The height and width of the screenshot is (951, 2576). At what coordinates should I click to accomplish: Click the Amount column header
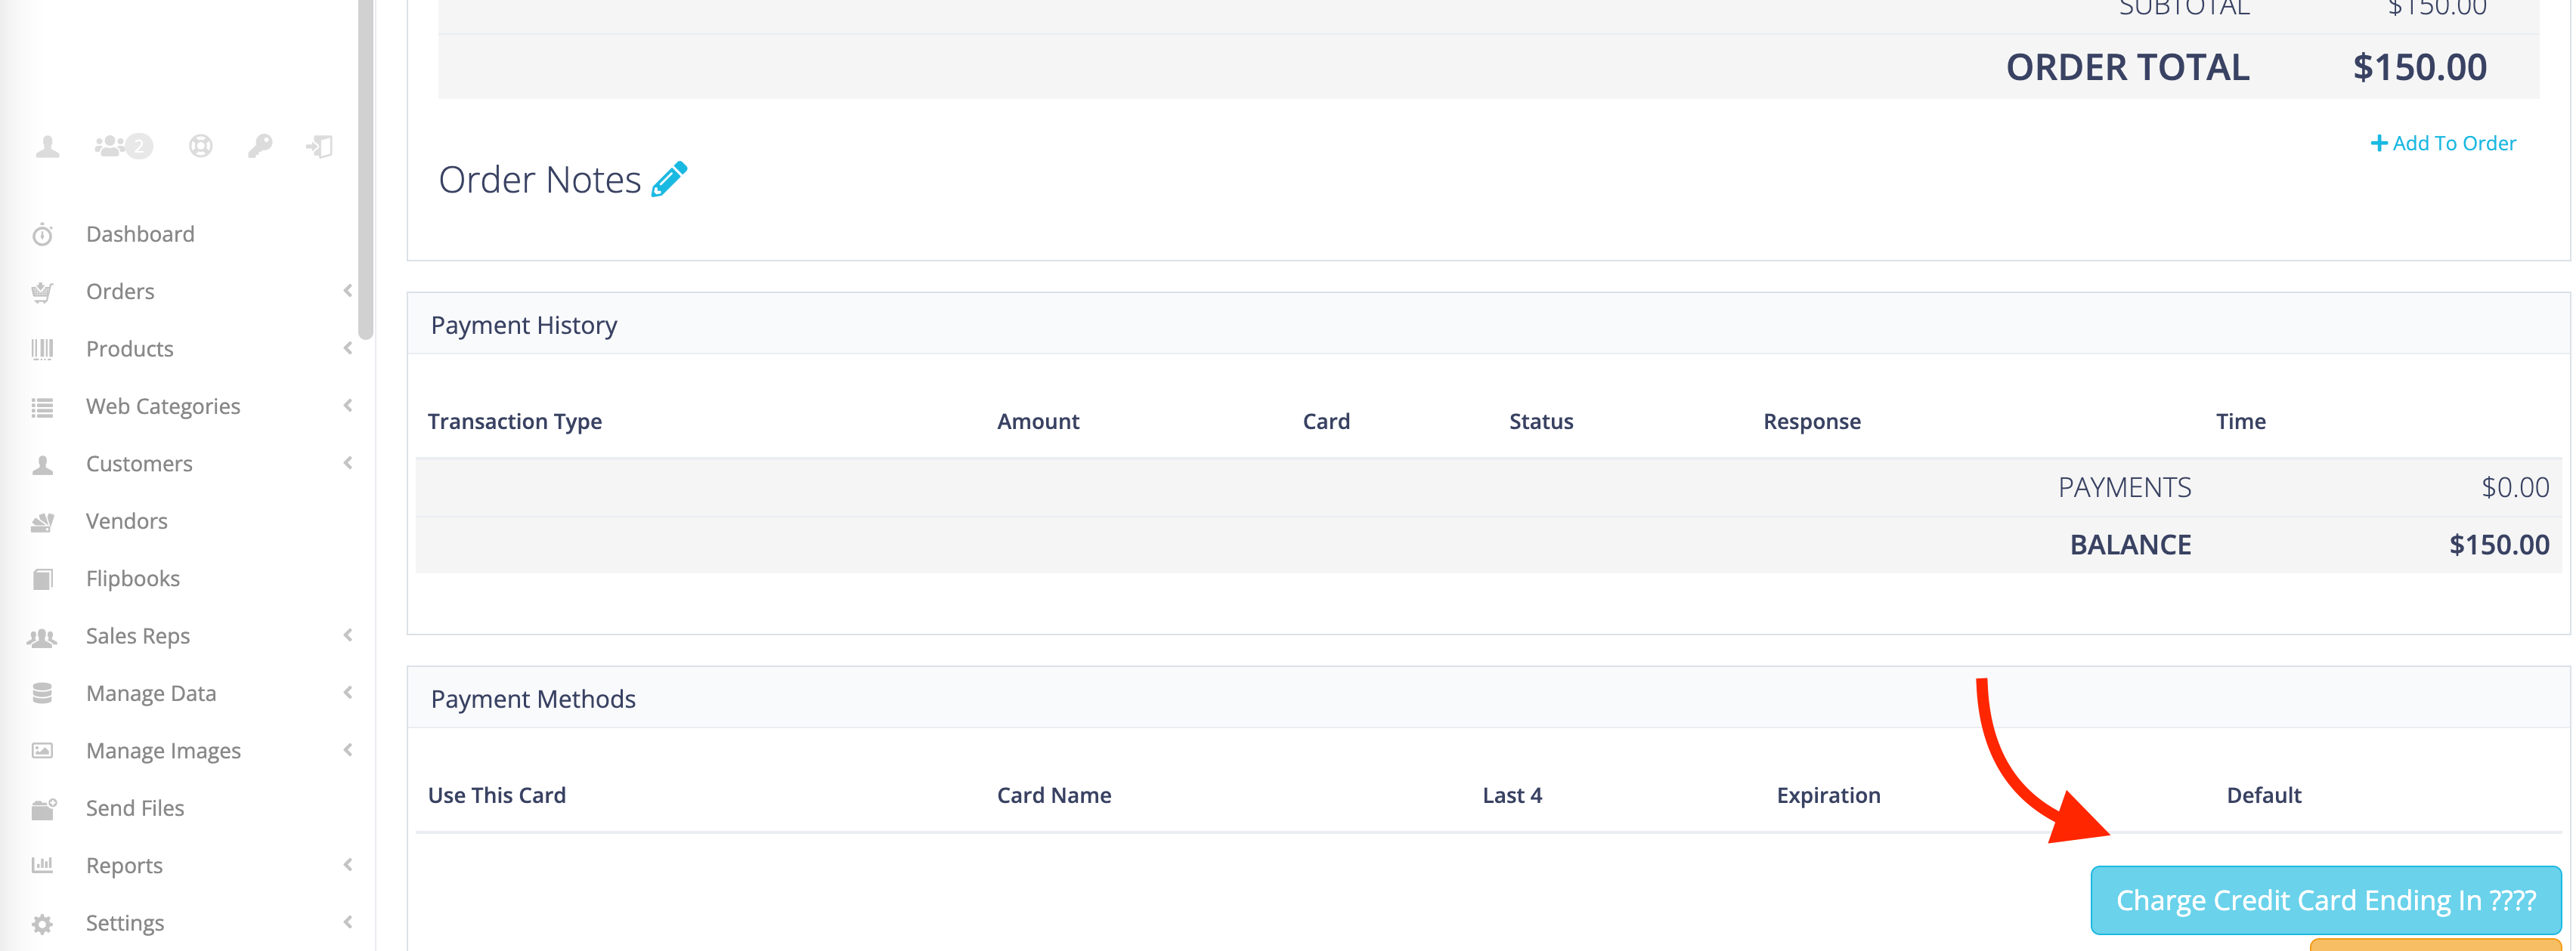pos(1038,421)
